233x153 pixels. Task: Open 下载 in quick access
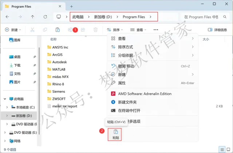tap(15, 65)
